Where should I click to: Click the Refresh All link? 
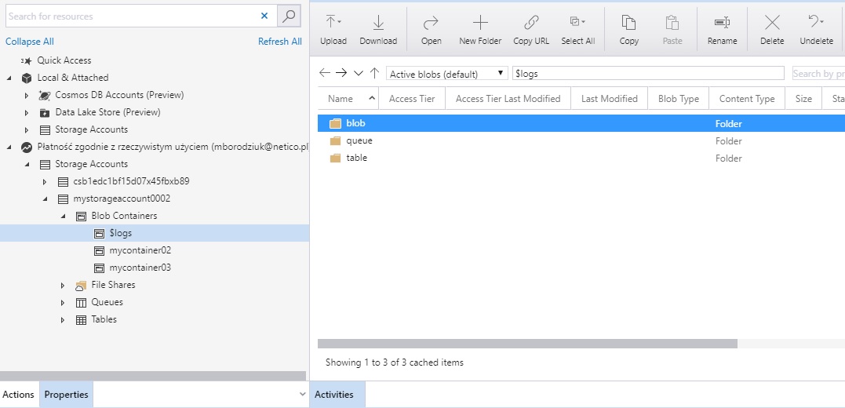[279, 42]
